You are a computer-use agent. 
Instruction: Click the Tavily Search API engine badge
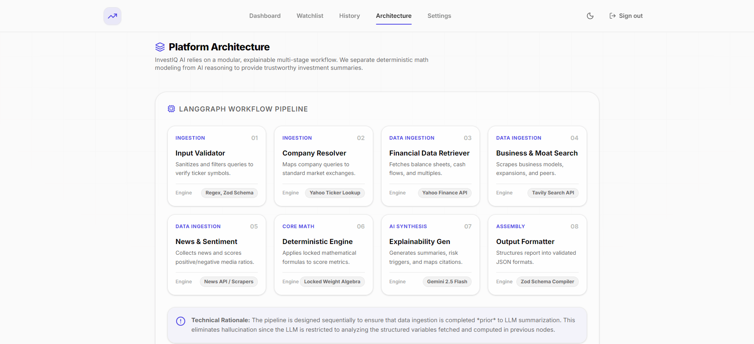[553, 193]
